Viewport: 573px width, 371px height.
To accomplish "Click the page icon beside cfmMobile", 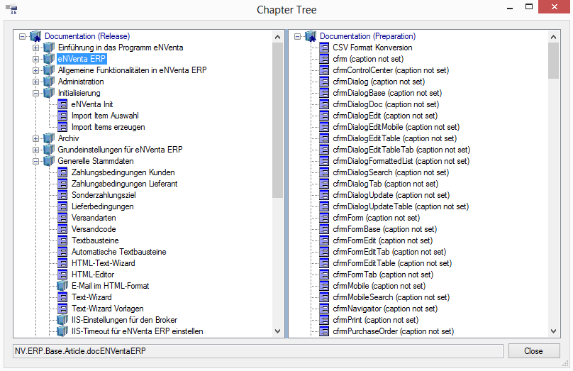I will (324, 285).
